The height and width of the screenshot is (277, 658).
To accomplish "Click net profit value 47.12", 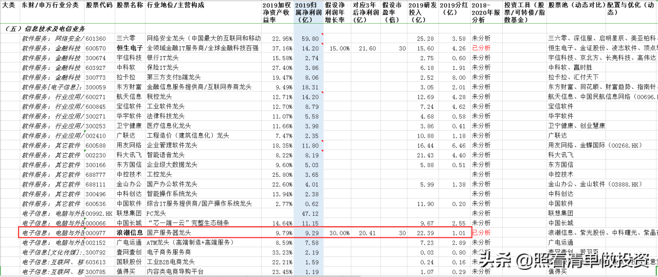I will [310, 213].
